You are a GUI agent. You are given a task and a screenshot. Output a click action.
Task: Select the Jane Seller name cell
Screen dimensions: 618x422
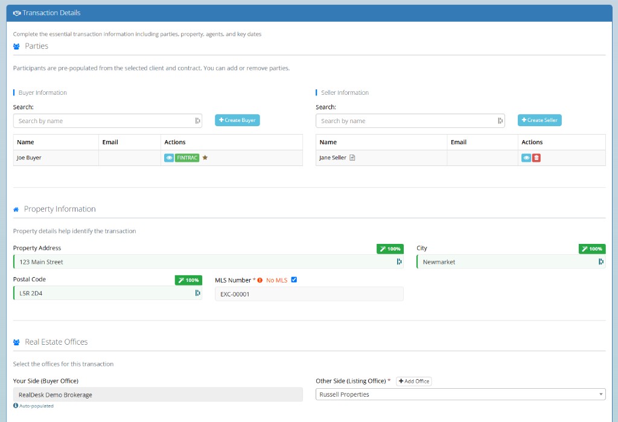[x=381, y=158]
